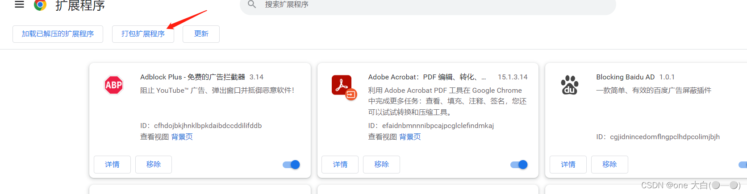Image resolution: width=747 pixels, height=194 pixels.
Task: Click 移除 for Adblock Plus
Action: (154, 165)
